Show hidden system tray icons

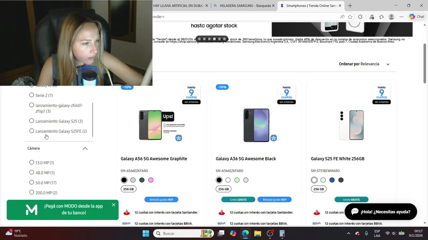pos(348,233)
